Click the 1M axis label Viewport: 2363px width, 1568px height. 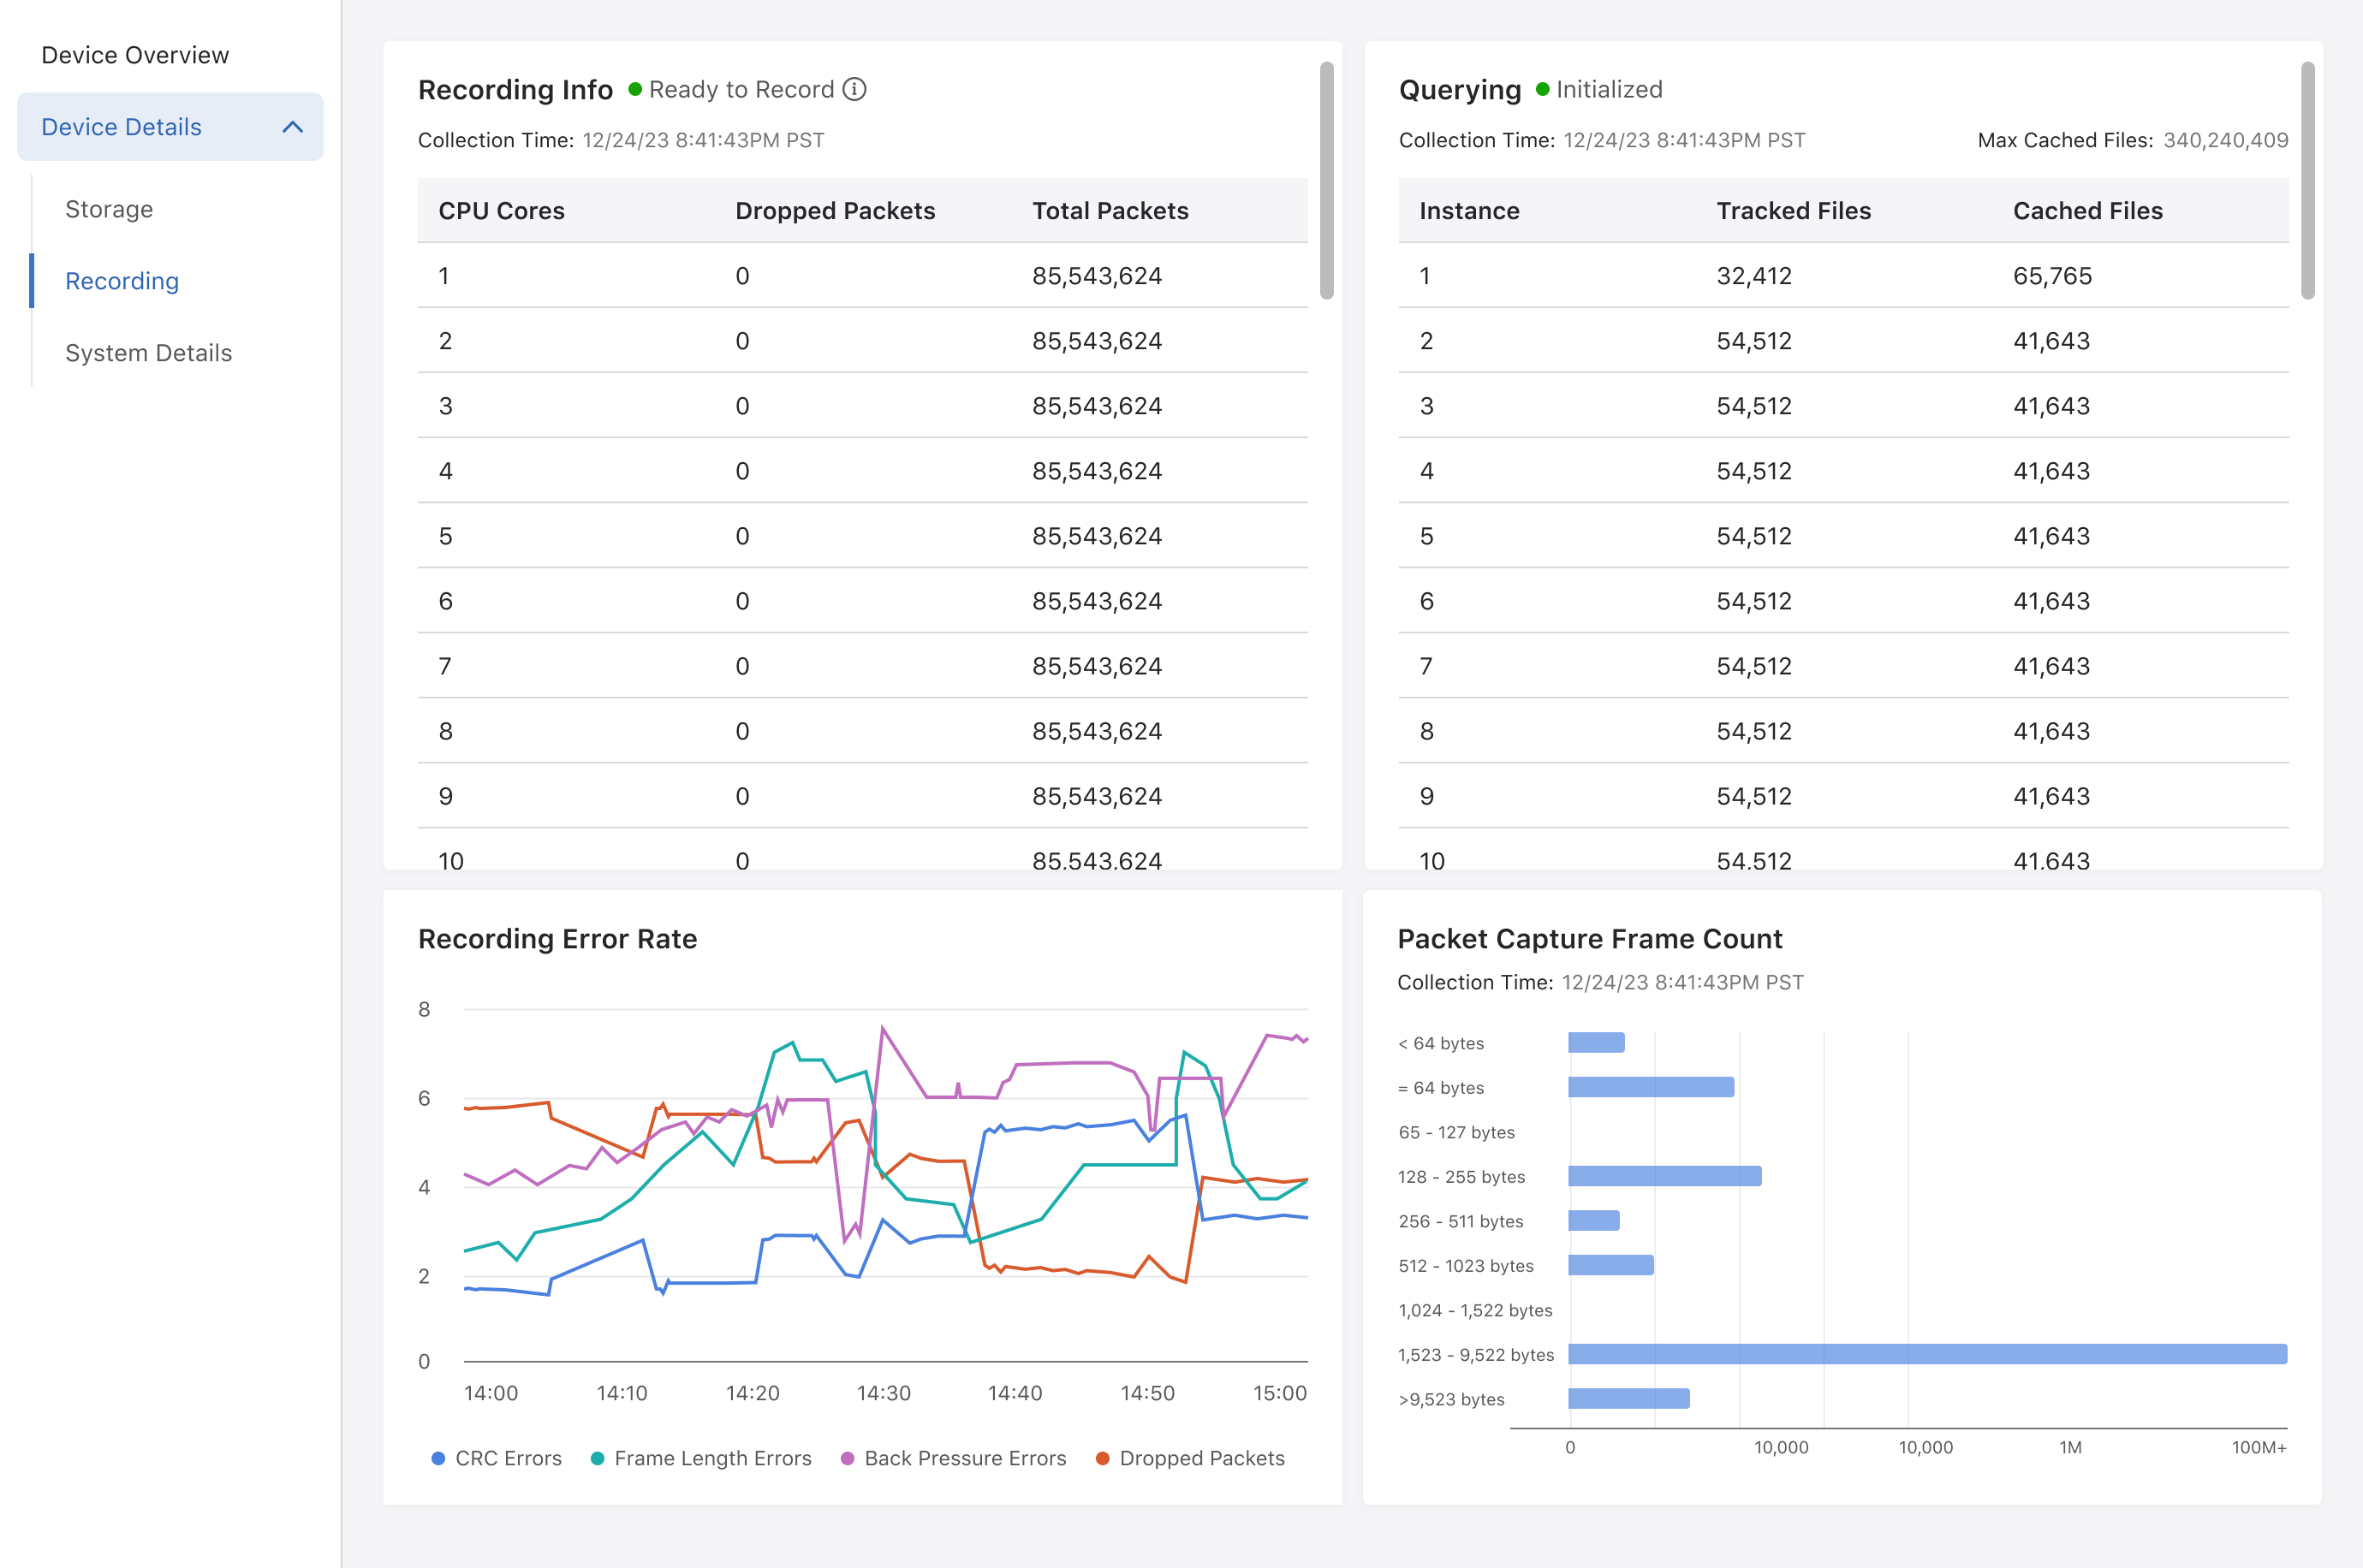pyautogui.click(x=2070, y=1447)
